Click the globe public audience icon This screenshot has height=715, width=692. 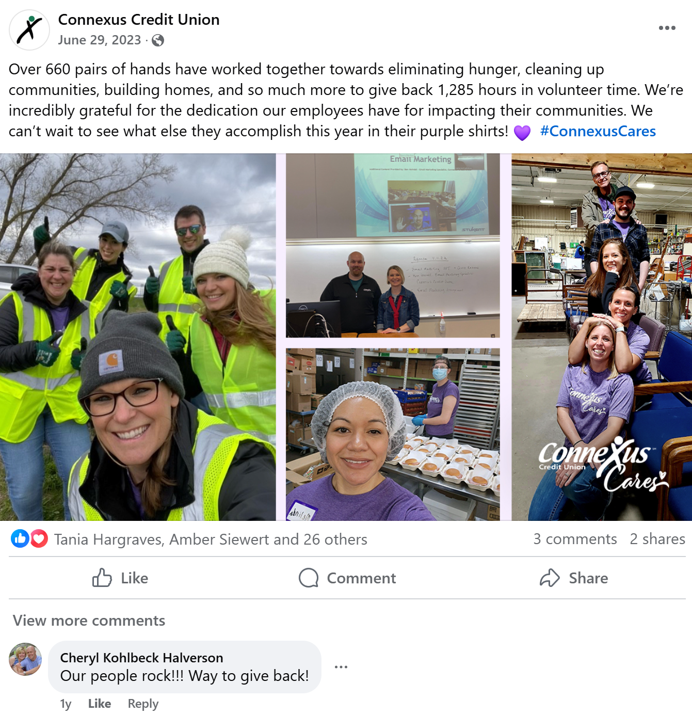(x=158, y=40)
